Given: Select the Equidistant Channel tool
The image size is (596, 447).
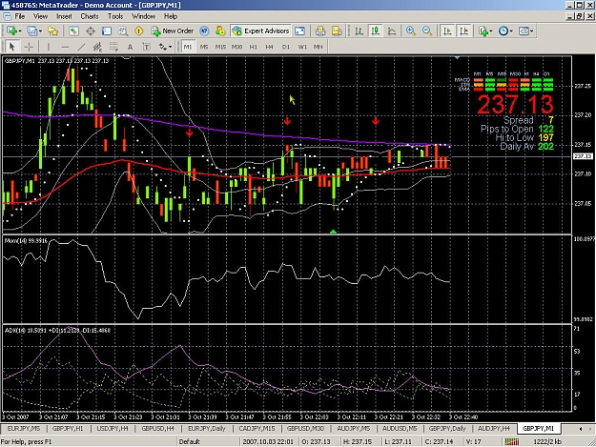Looking at the screenshot, I should coord(97,47).
